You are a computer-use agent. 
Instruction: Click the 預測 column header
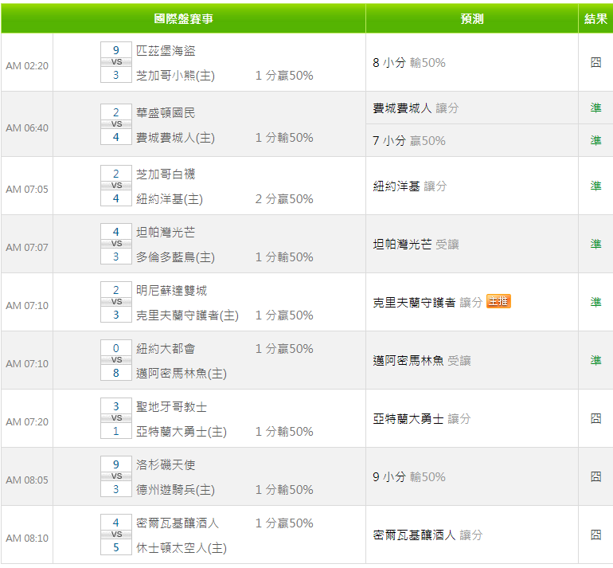pyautogui.click(x=472, y=18)
